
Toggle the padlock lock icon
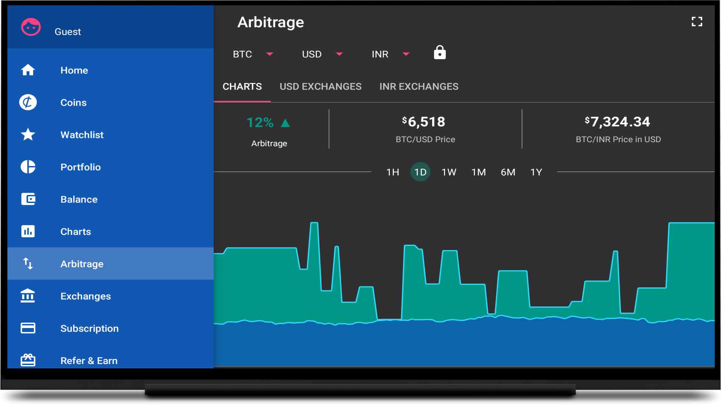click(x=440, y=53)
